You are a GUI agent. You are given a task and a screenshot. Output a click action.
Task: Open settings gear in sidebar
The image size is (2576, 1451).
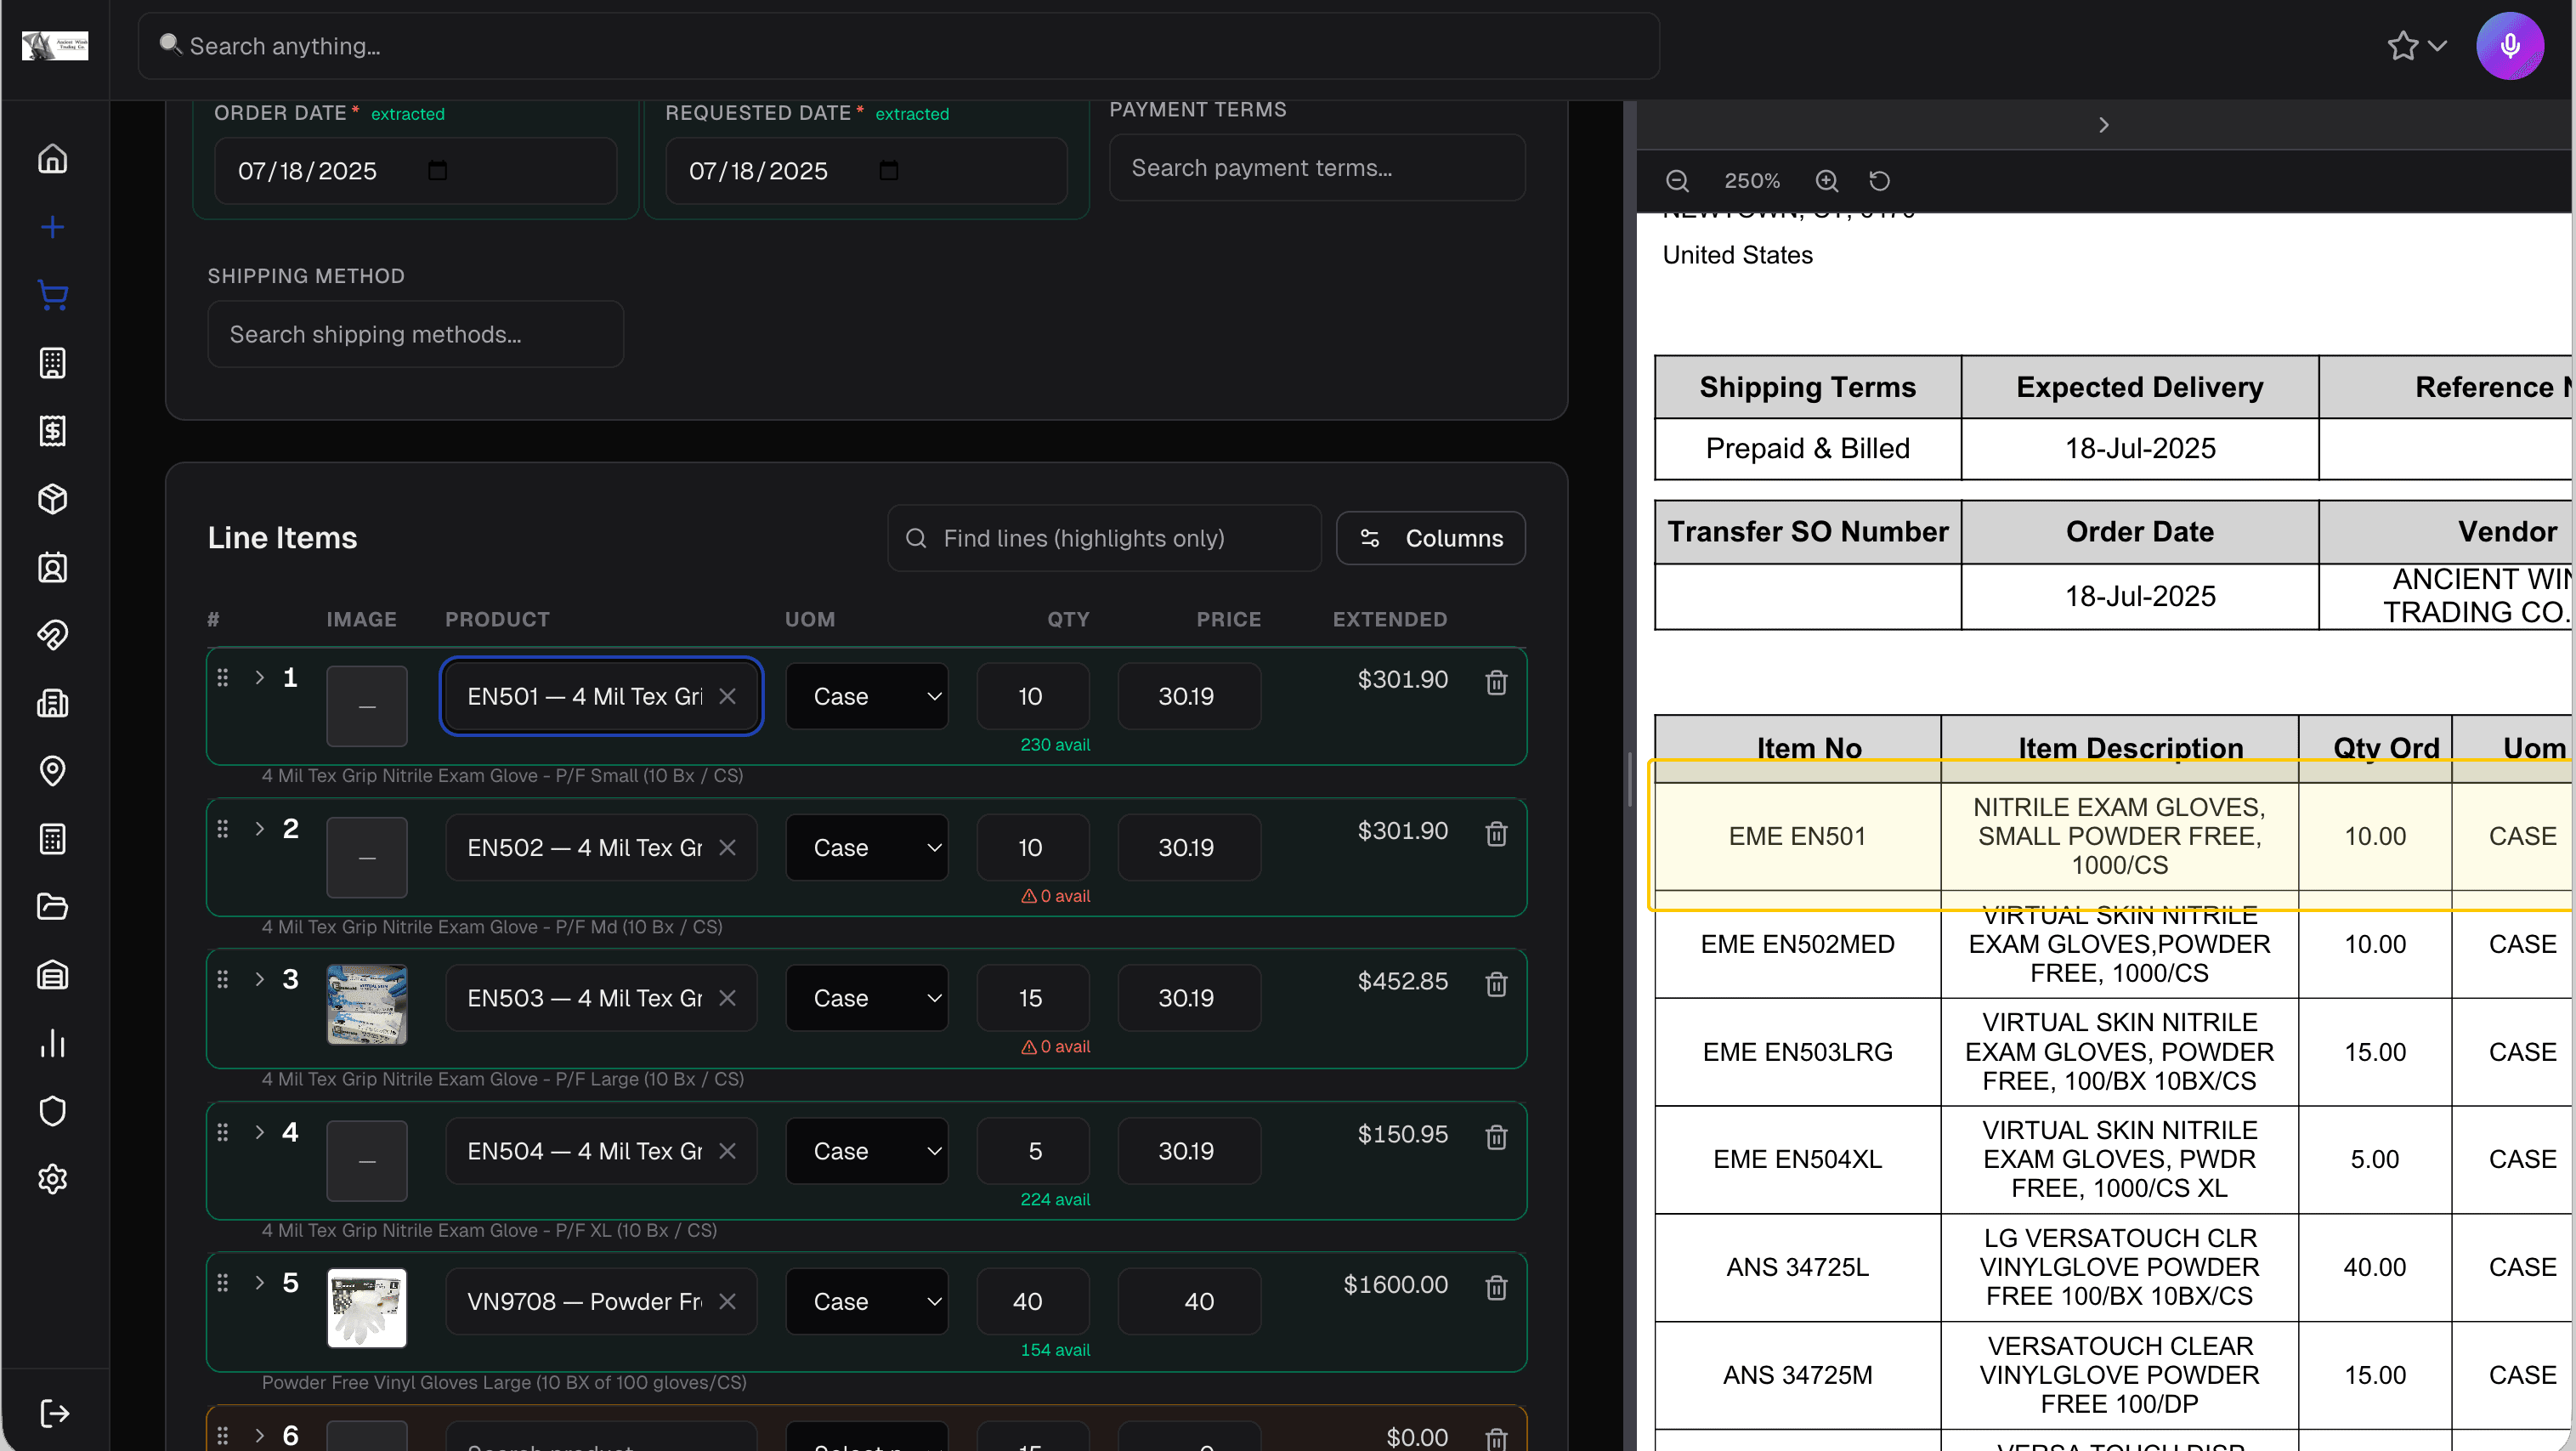52,1179
